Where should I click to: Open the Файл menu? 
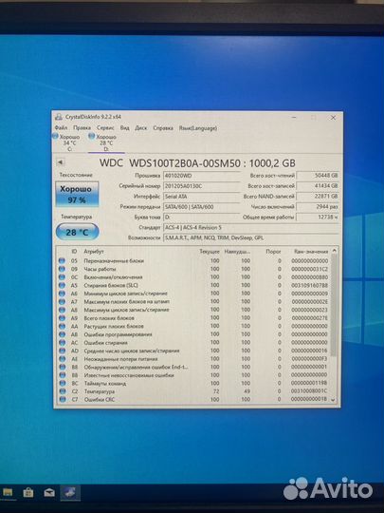coord(61,127)
